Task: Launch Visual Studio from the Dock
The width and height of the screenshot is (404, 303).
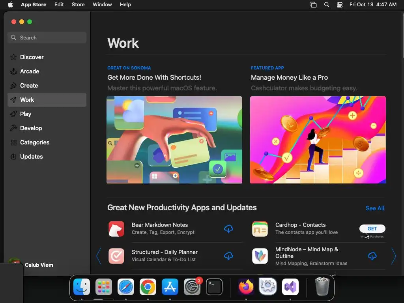Action: point(290,287)
